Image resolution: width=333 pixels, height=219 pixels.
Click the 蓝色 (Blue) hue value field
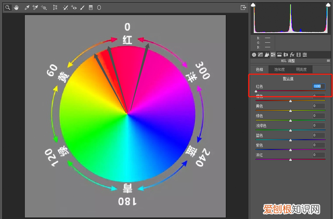coord(318,135)
